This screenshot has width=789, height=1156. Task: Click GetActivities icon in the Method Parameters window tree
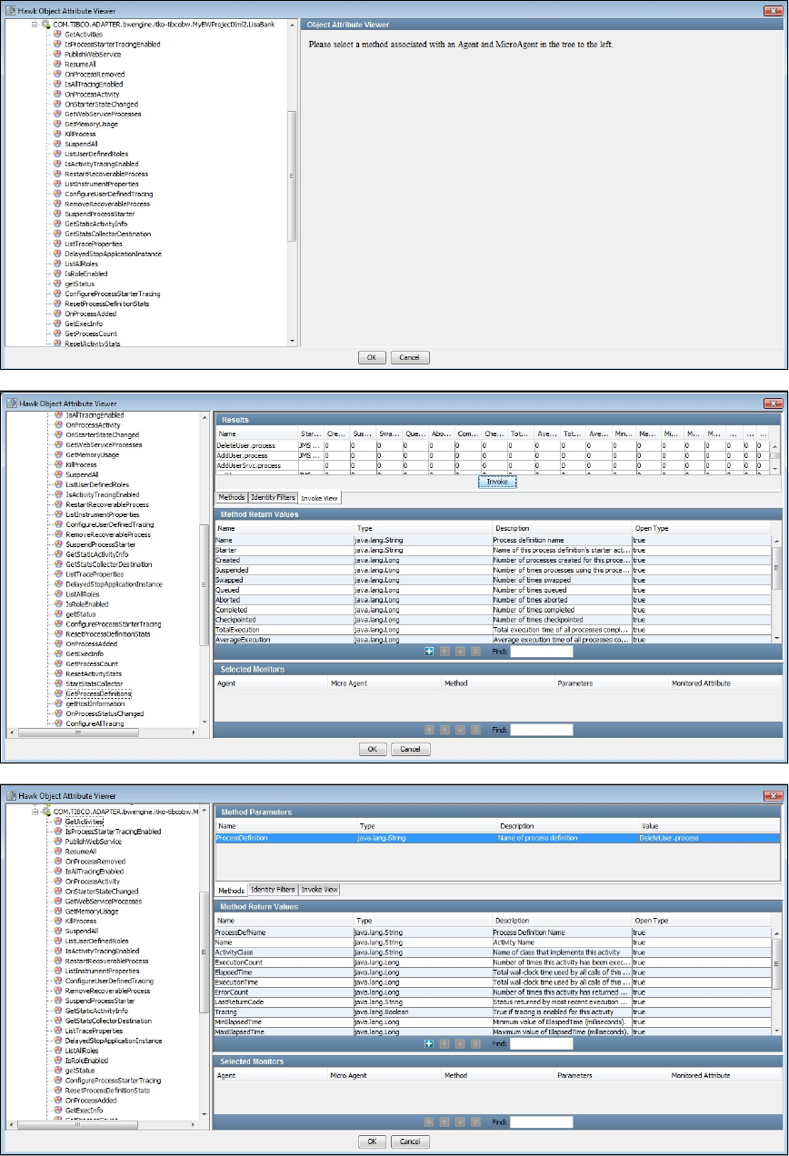(58, 822)
